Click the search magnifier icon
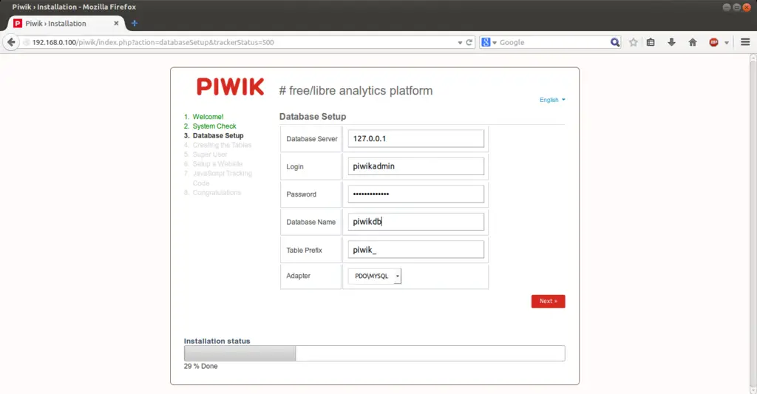757x394 pixels. click(x=614, y=42)
